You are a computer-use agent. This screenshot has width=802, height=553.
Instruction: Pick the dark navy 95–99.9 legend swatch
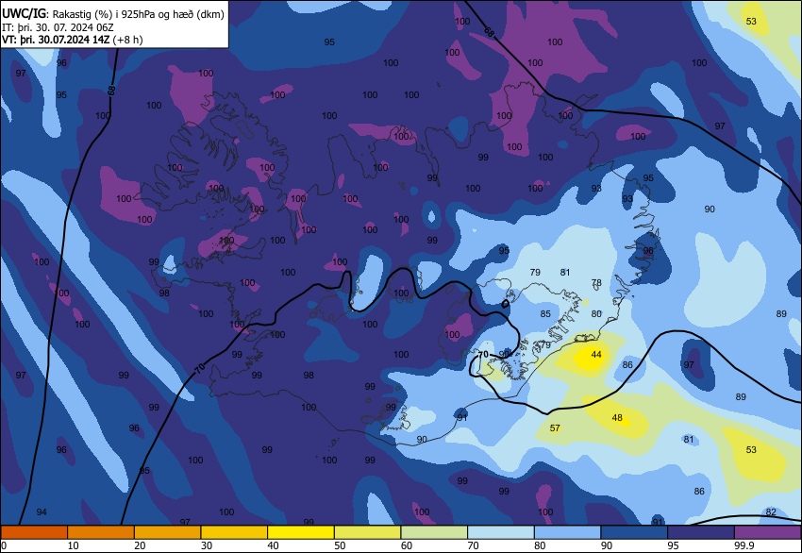click(701, 532)
